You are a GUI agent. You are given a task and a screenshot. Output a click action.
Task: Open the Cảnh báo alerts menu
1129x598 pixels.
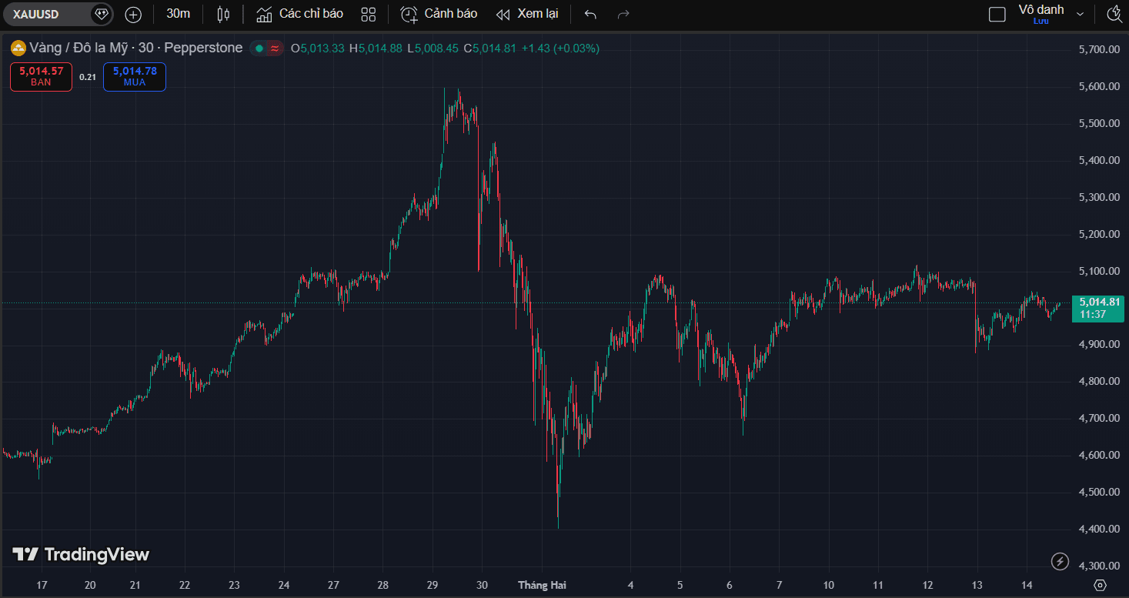pyautogui.click(x=439, y=14)
